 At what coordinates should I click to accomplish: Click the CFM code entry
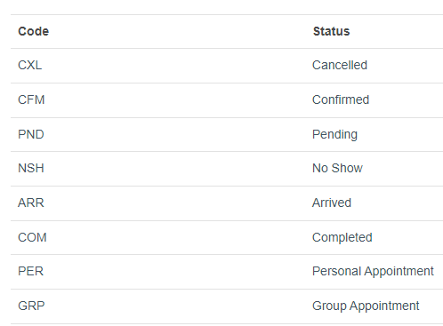click(x=31, y=99)
